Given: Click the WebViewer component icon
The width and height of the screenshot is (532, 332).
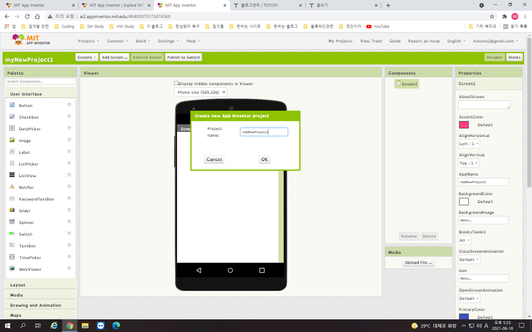Looking at the screenshot, I should (12, 269).
